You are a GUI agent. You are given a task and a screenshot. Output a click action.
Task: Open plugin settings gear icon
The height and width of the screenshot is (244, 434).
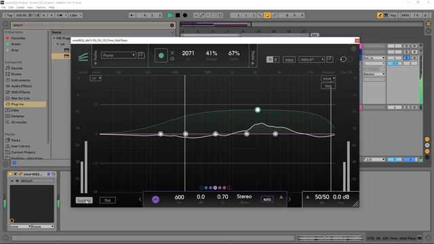353,49
